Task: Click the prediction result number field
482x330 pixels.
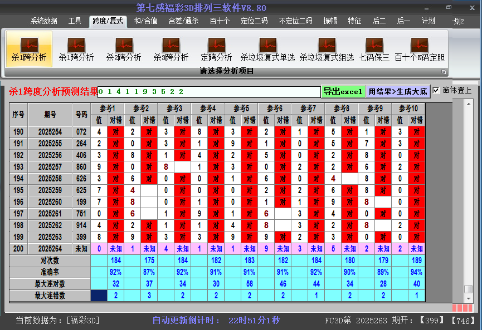Action: coord(209,91)
